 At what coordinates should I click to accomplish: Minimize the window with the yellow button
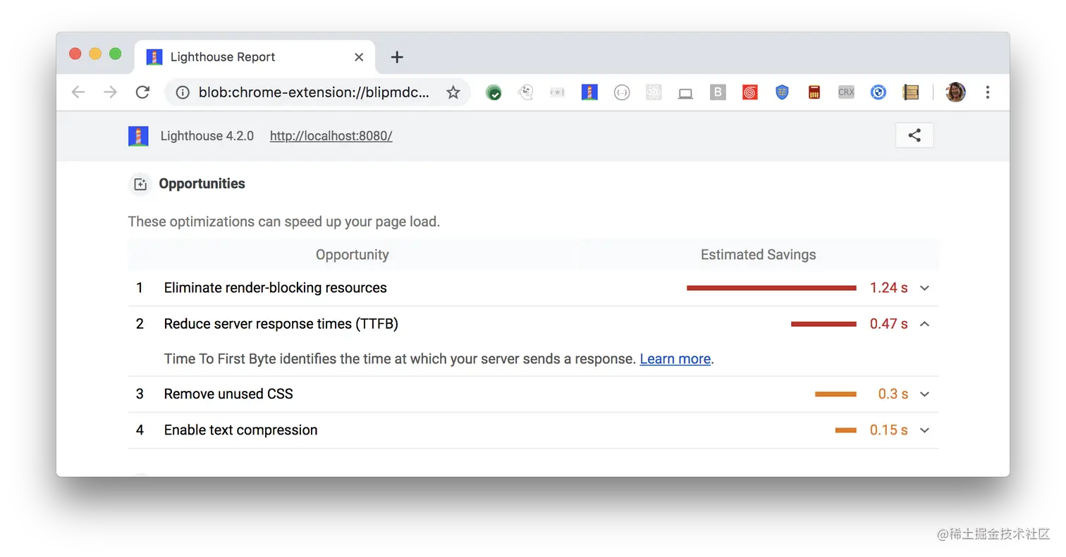pyautogui.click(x=95, y=54)
